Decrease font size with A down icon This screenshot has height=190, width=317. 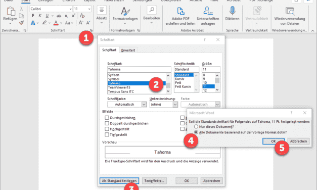(x=88, y=23)
